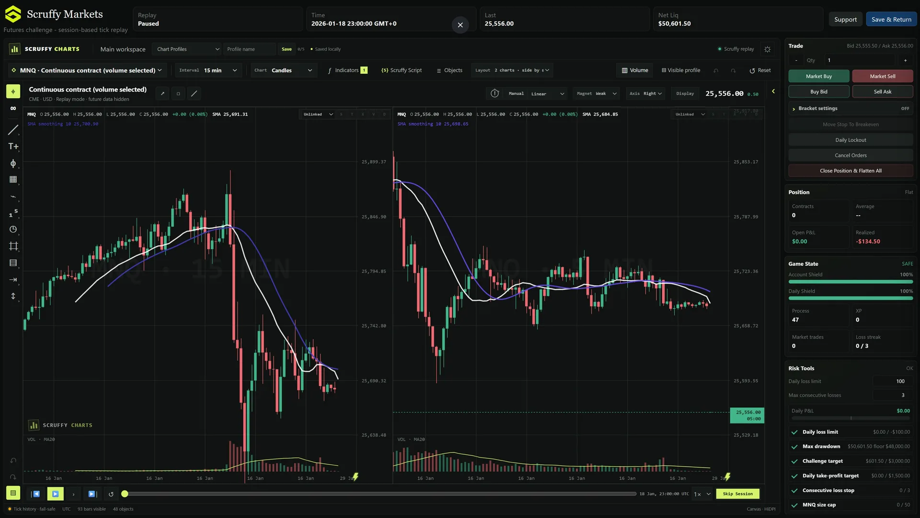This screenshot has width=920, height=518.
Task: Open the Scruffy Script menu
Action: (x=402, y=70)
